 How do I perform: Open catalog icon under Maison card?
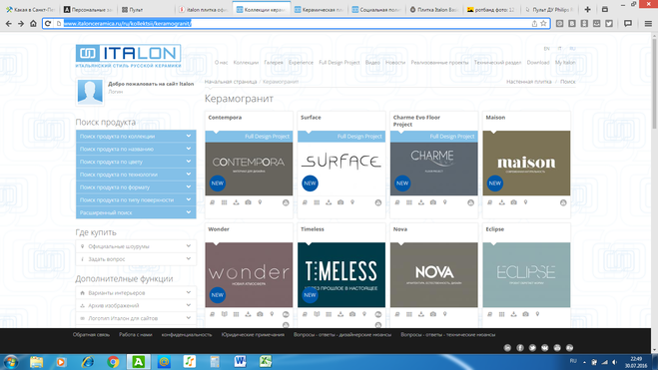(489, 202)
